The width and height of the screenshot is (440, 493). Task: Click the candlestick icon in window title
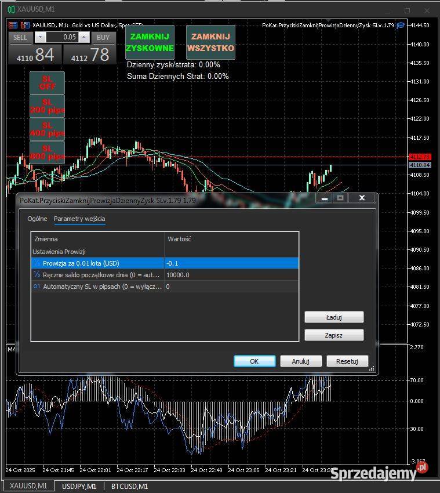point(11,9)
